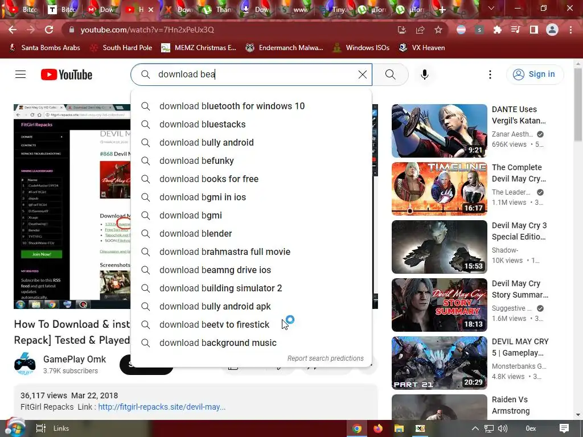This screenshot has height=437, width=583.
Task: Open the volume control in system tray
Action: pos(502,428)
